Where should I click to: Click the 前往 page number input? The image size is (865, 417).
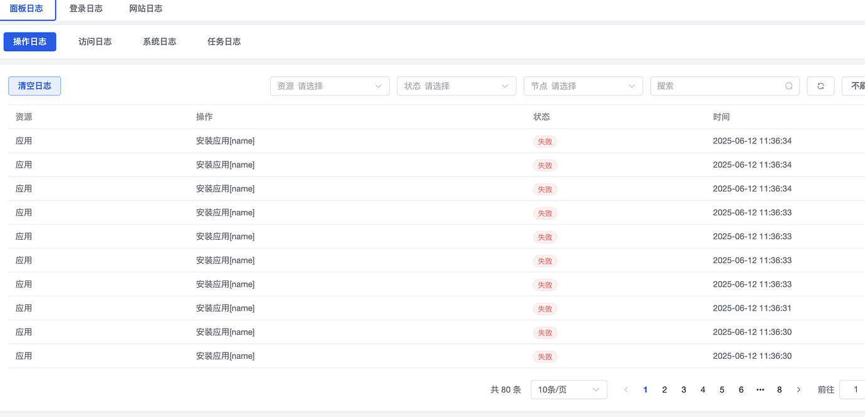pos(852,389)
